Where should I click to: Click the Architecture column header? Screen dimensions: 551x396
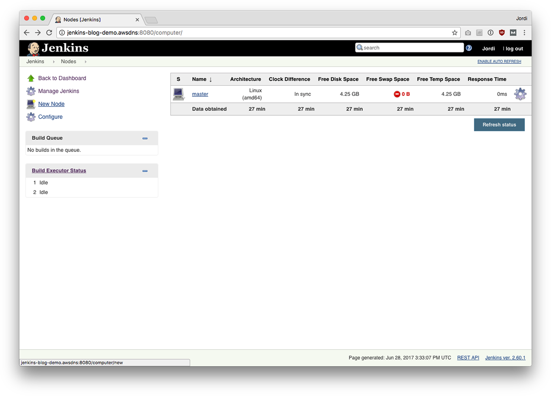click(246, 79)
